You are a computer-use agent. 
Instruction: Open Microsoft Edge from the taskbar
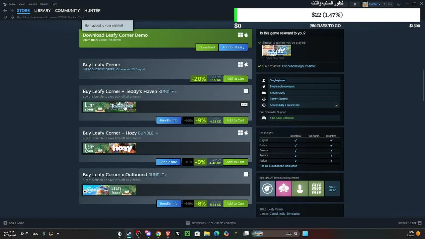217,234
